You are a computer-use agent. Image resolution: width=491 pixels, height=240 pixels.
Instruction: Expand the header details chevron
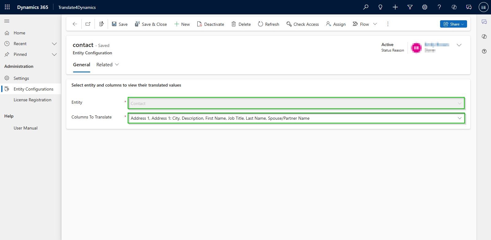[x=459, y=45]
